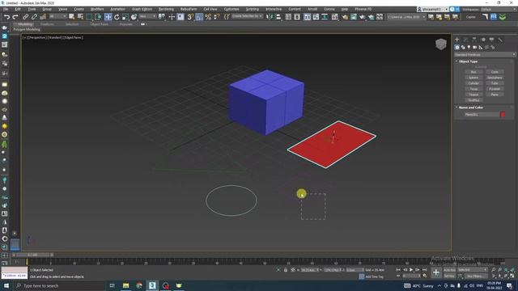Click the Cylinder primitive button

click(x=473, y=83)
